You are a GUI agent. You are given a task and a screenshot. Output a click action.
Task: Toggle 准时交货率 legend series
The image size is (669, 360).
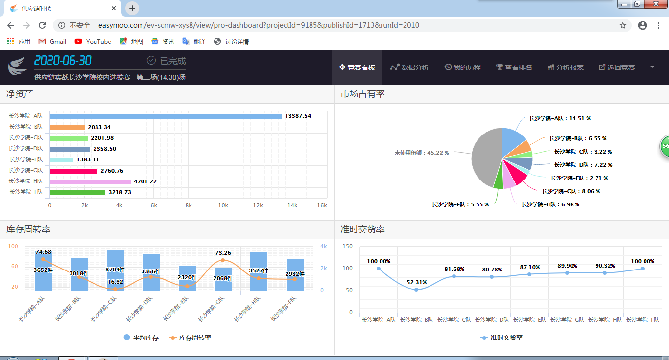(502, 337)
